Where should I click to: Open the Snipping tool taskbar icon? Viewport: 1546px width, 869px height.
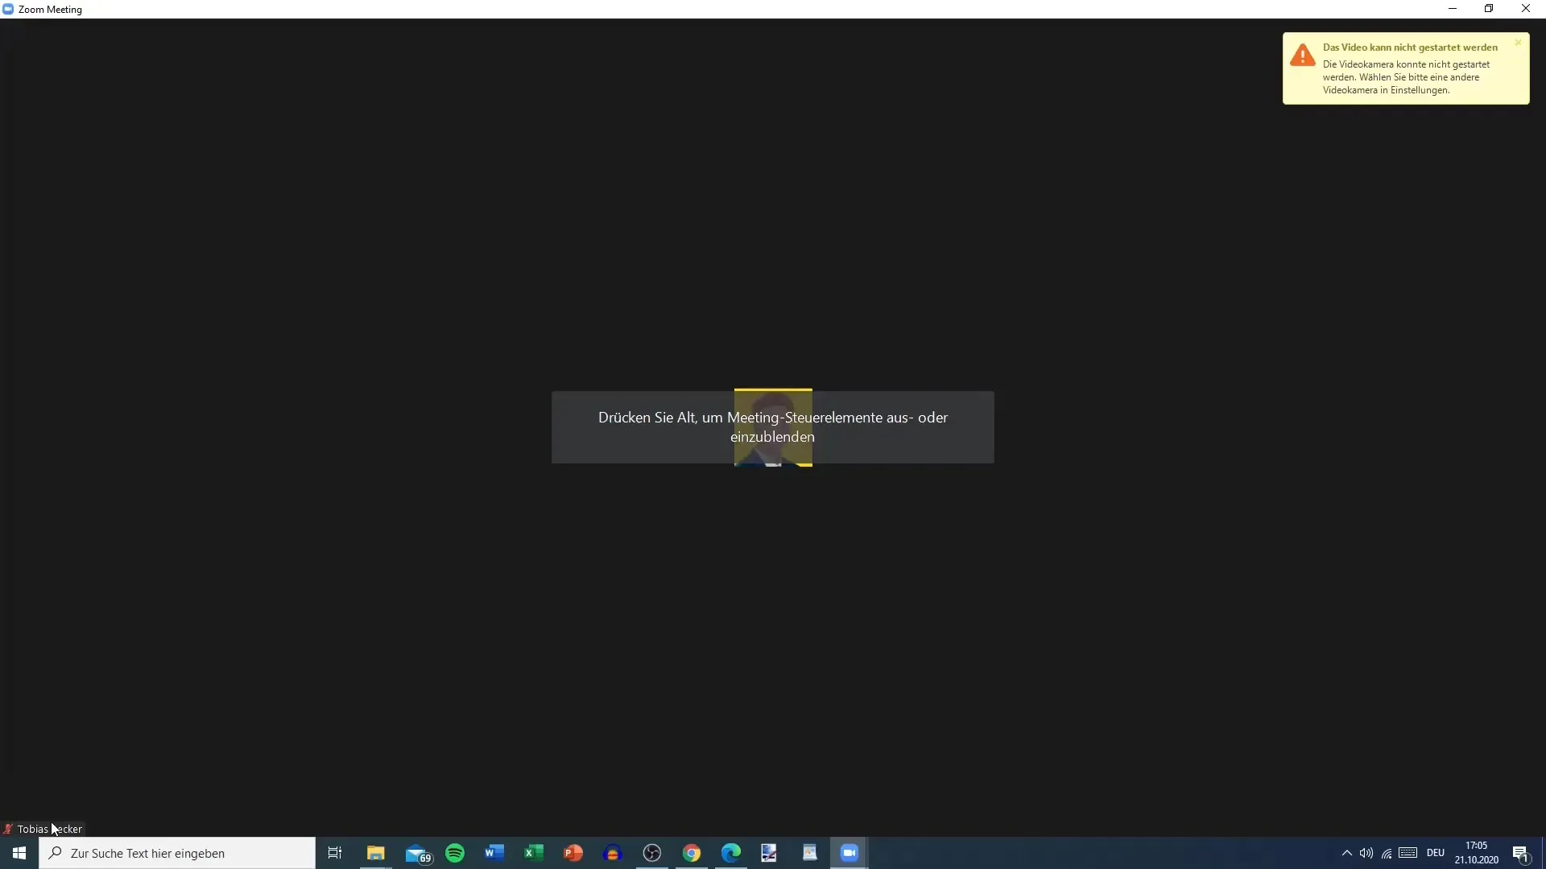(x=769, y=853)
